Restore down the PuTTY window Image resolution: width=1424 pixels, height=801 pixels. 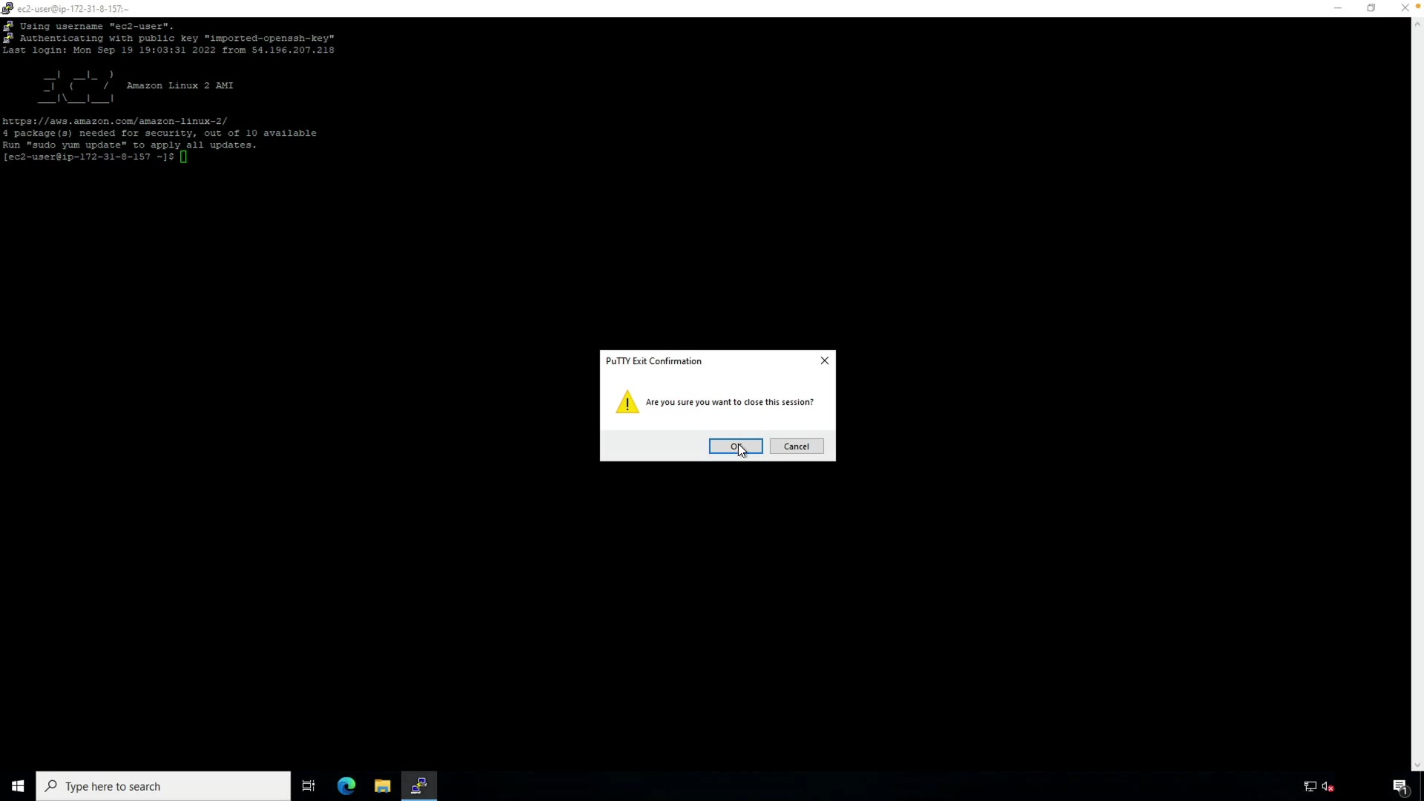point(1371,8)
